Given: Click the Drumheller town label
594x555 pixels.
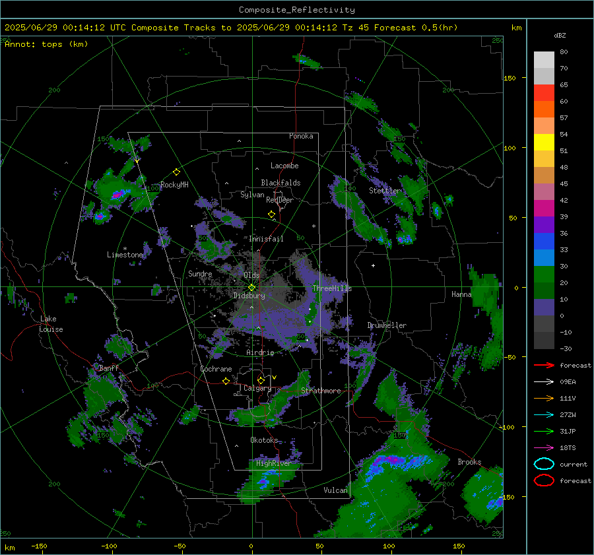Looking at the screenshot, I should click(x=387, y=325).
